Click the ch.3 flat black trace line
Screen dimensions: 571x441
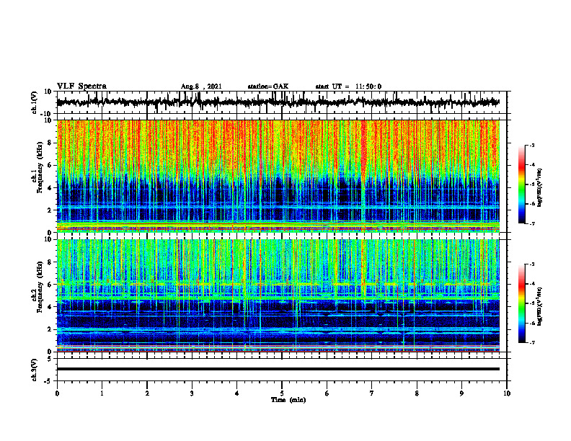click(278, 369)
